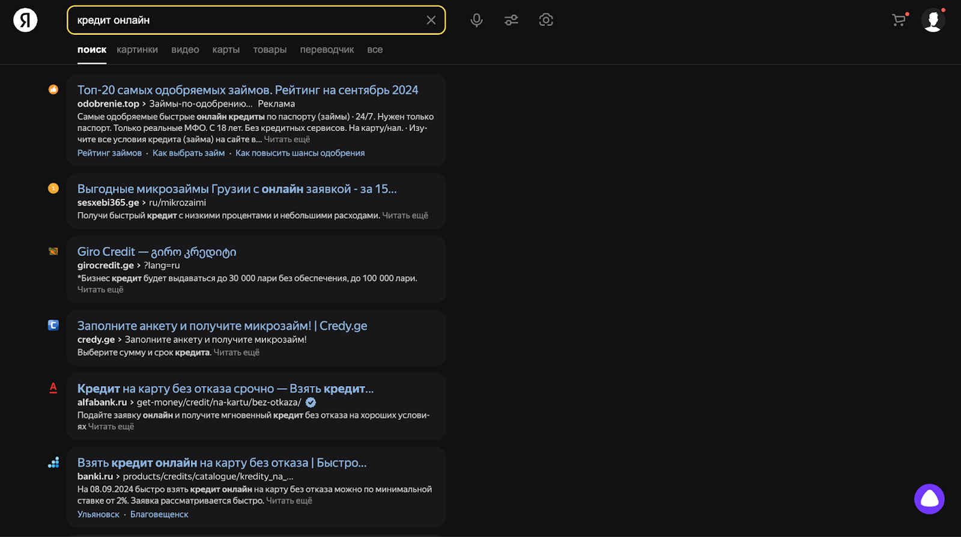This screenshot has width=961, height=537.
Task: Expand 'Читать ещё' in the alfabank.ru snippet
Action: 111,426
